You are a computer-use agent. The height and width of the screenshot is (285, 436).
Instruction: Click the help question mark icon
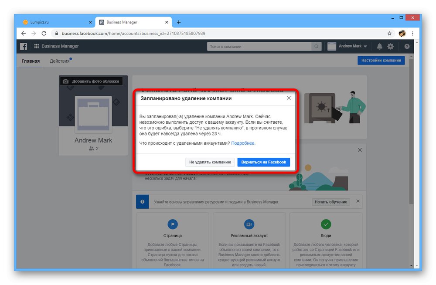pyautogui.click(x=407, y=47)
